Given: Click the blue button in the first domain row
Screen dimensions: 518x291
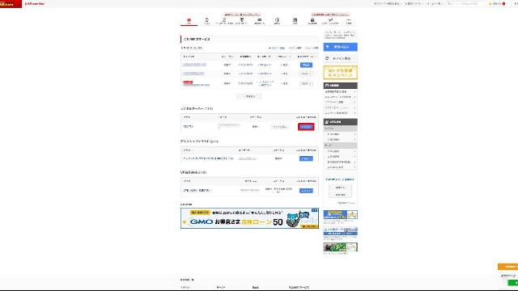Looking at the screenshot, I should (x=306, y=65).
